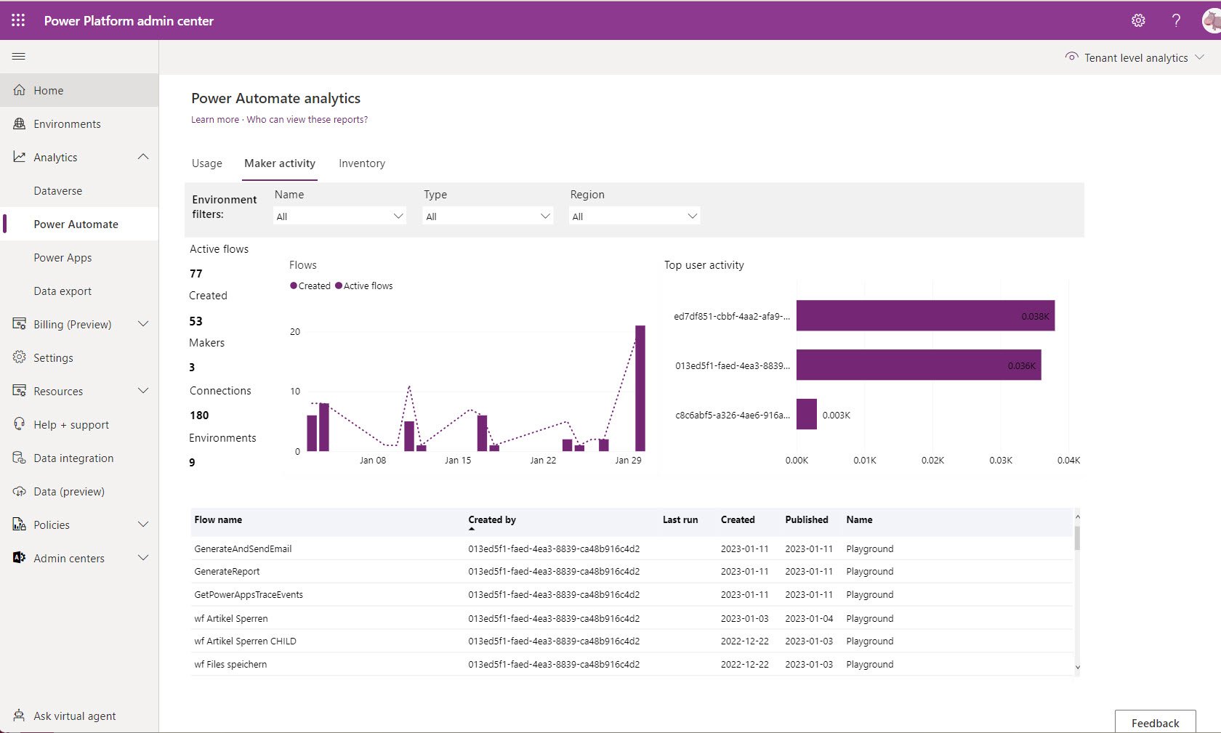Sort table by Flow name column
The image size is (1221, 733).
(x=218, y=519)
